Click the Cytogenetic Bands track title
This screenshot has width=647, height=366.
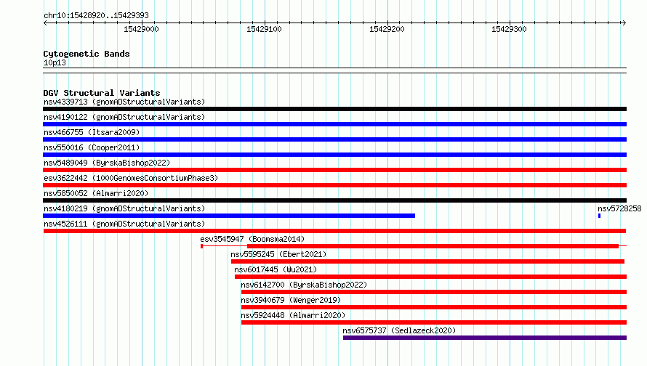click(x=87, y=54)
